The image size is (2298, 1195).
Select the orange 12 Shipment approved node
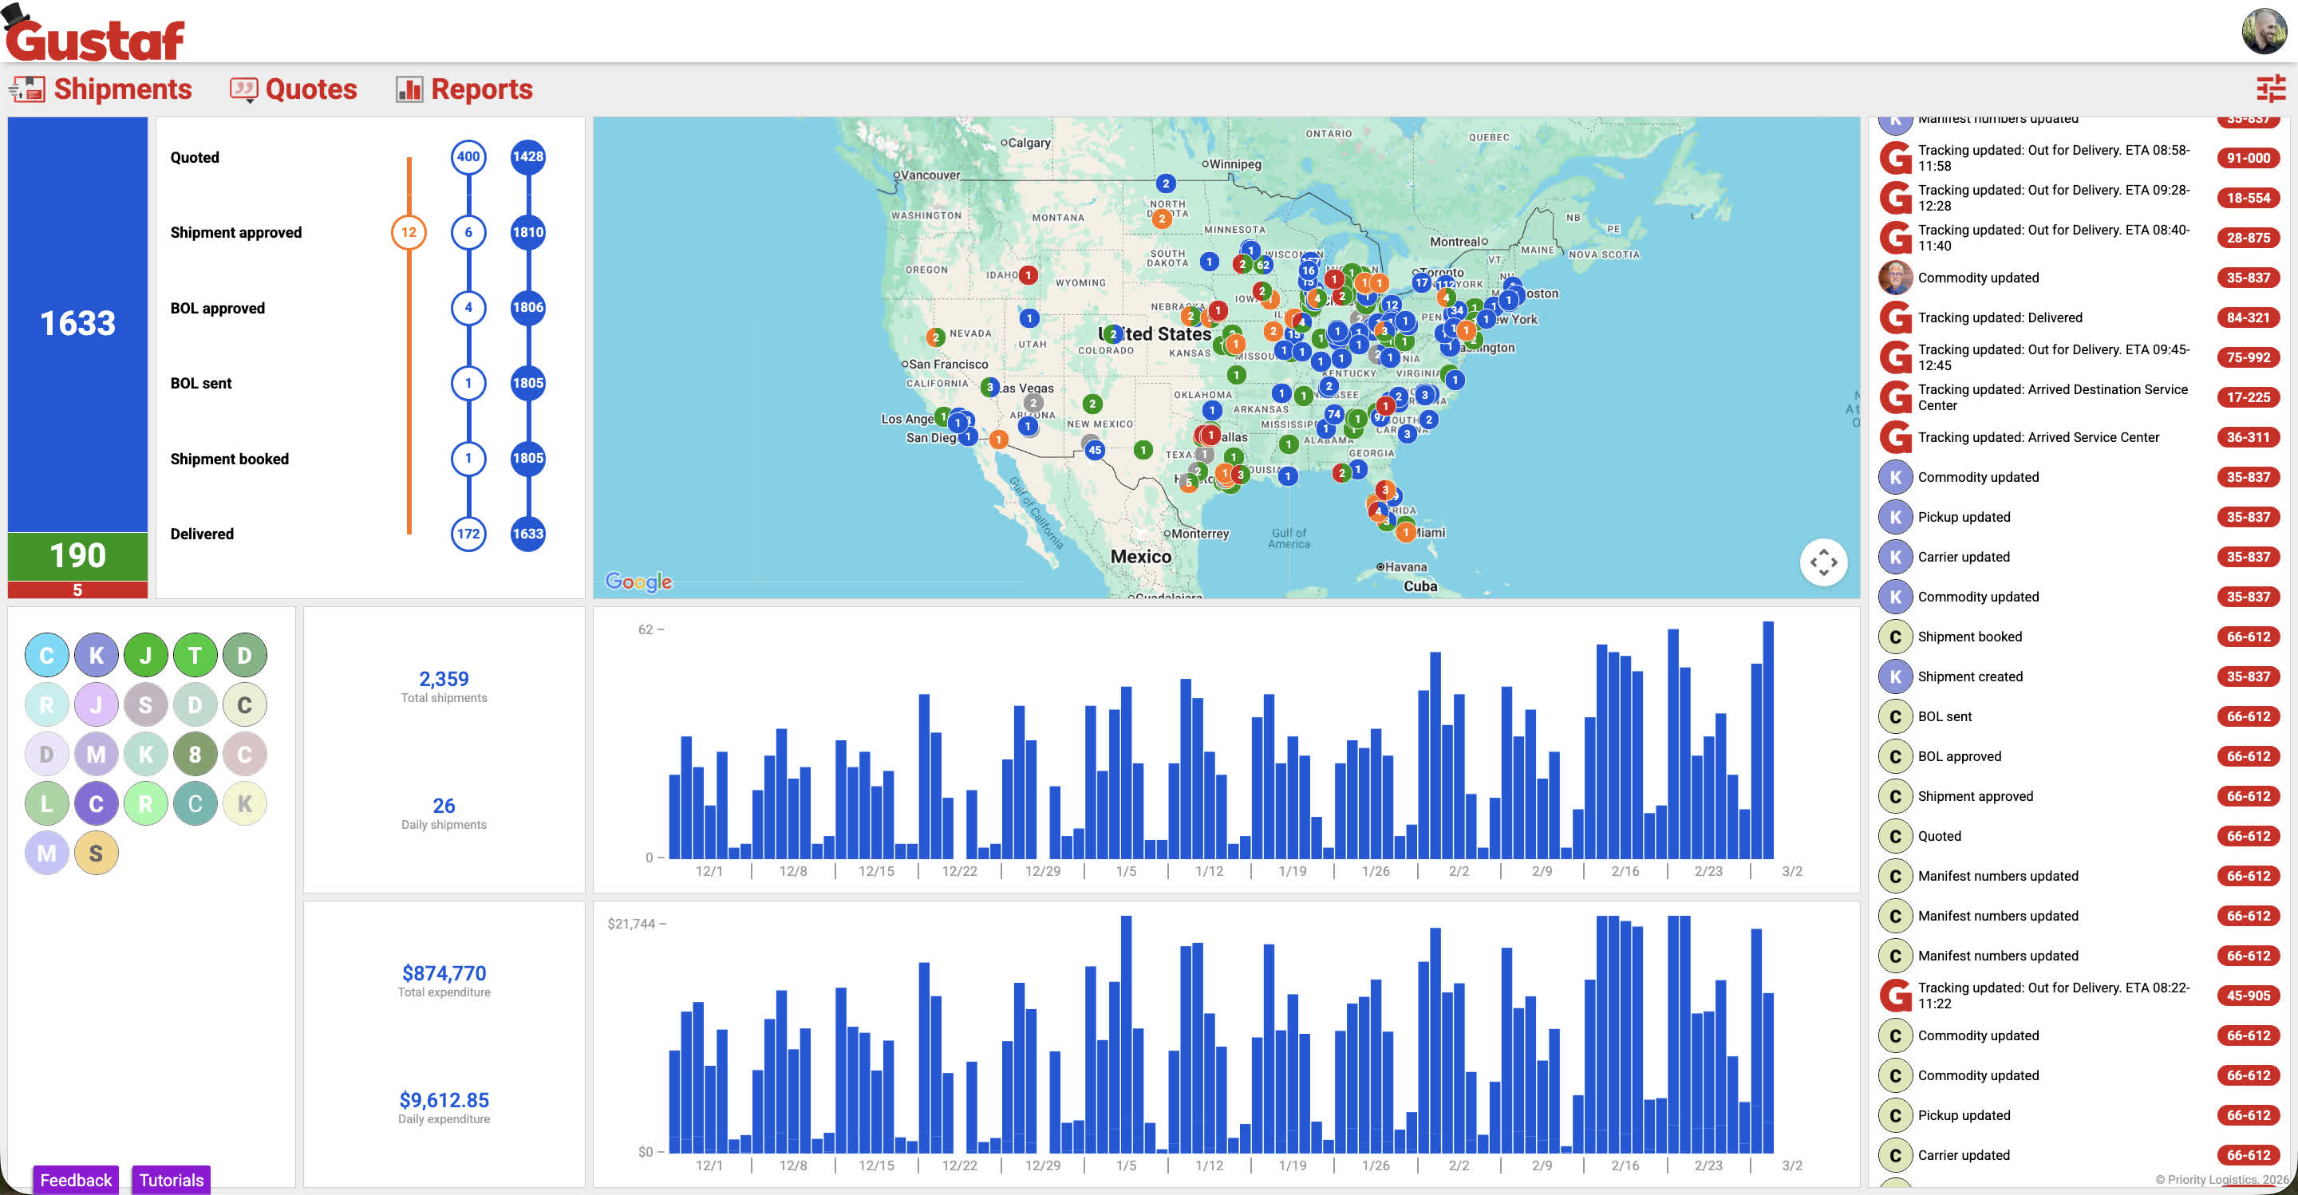pyautogui.click(x=409, y=233)
